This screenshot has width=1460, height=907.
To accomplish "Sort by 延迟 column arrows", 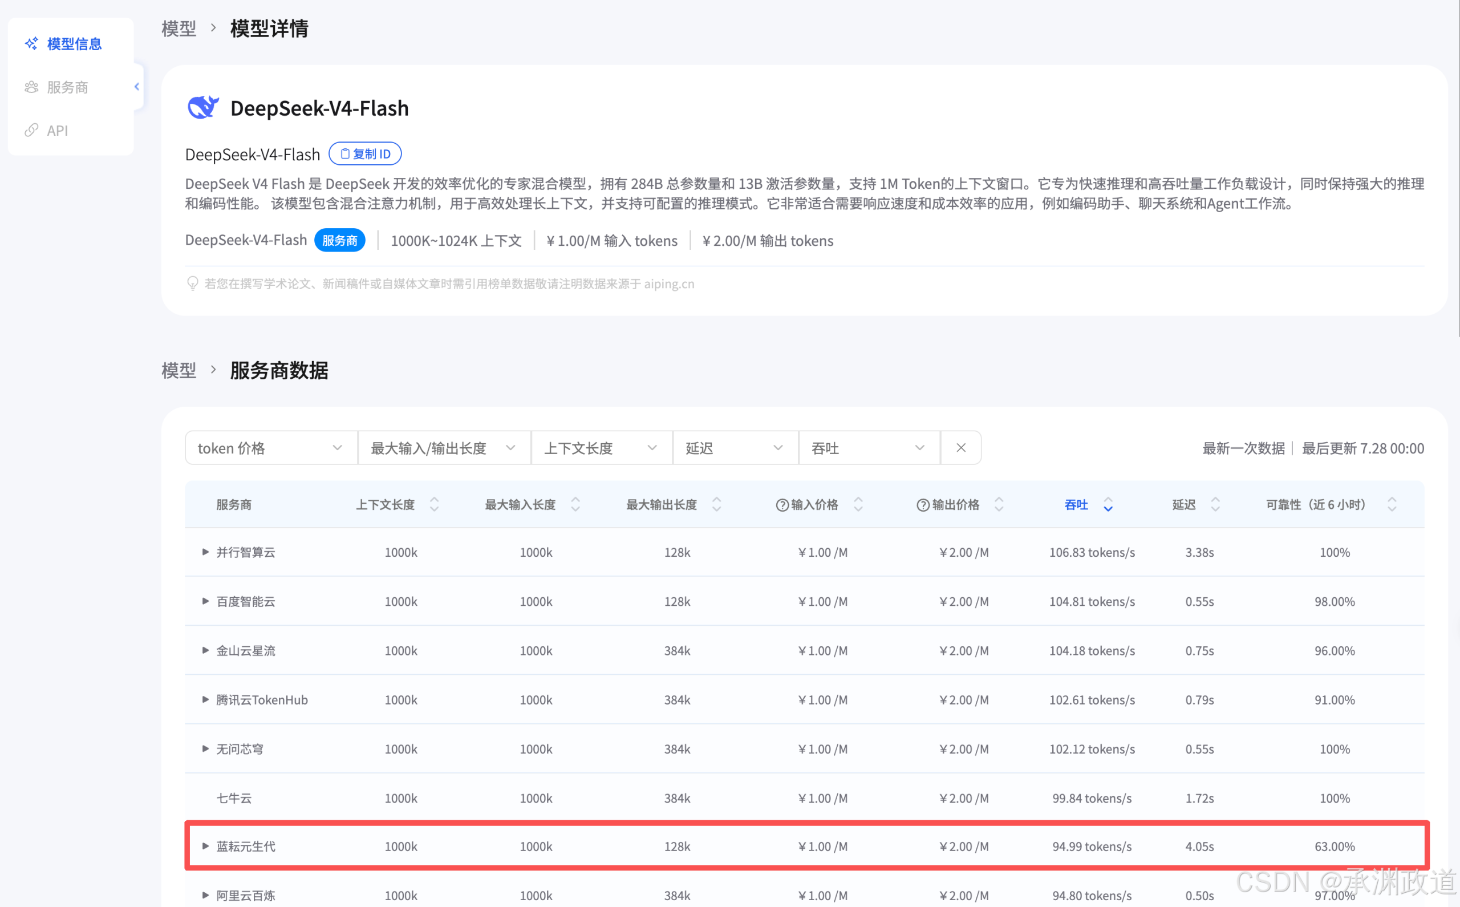I will click(x=1215, y=504).
